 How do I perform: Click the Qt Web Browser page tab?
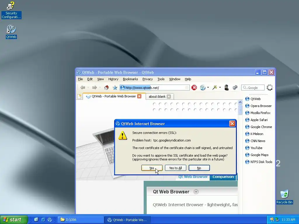click(x=193, y=177)
